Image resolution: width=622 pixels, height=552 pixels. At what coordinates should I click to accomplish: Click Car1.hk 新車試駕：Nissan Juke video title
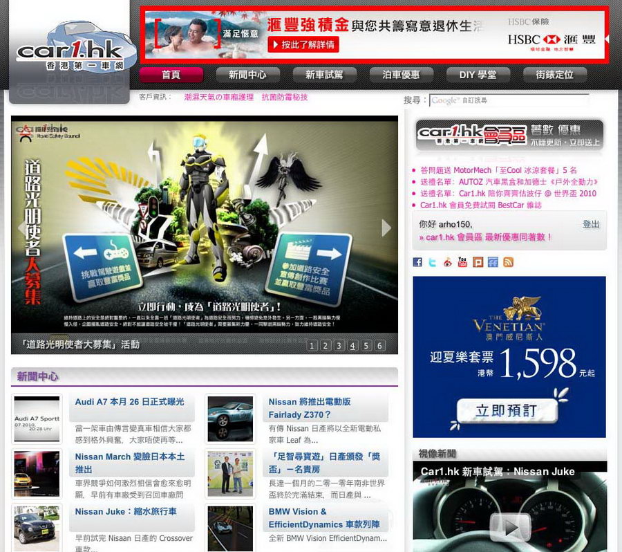tap(498, 472)
